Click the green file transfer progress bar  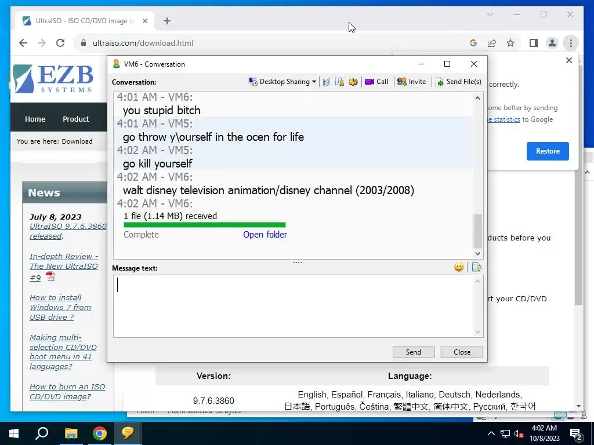205,225
